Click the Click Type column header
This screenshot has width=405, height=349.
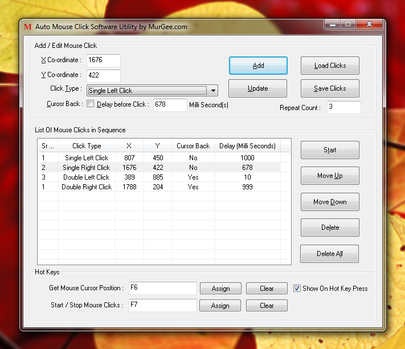[x=87, y=146]
